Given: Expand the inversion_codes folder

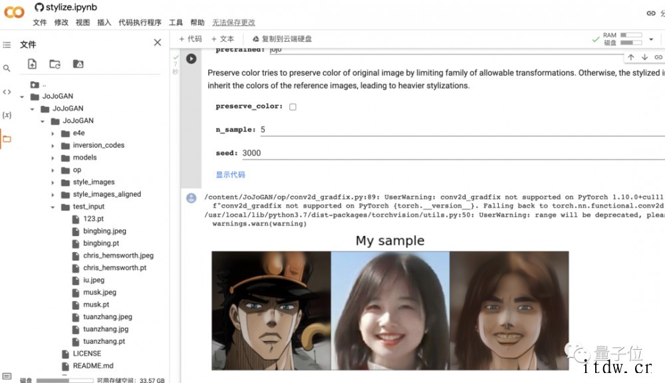Looking at the screenshot, I should pos(53,146).
